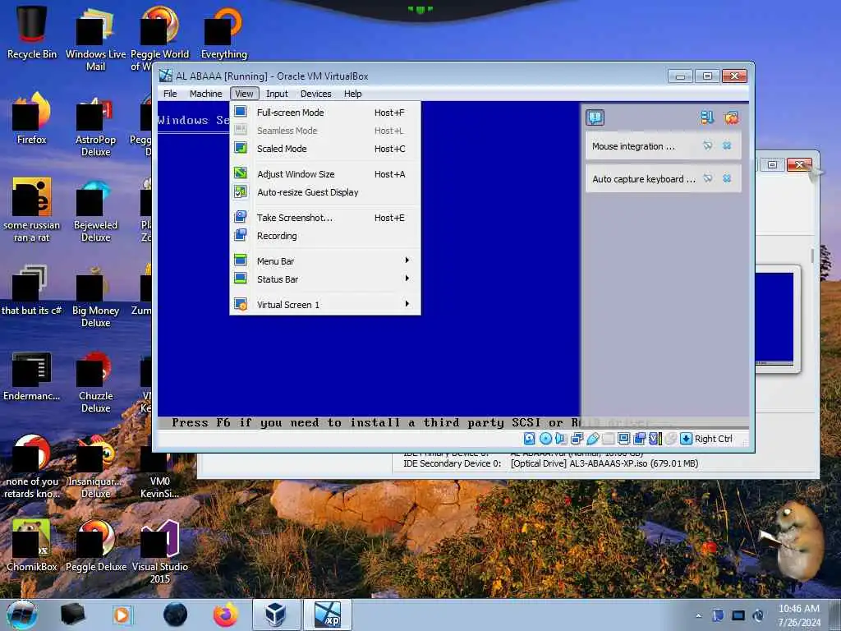Screen dimensions: 841x631
Task: Toggle Full-screen Mode in View menu
Action: [325, 112]
